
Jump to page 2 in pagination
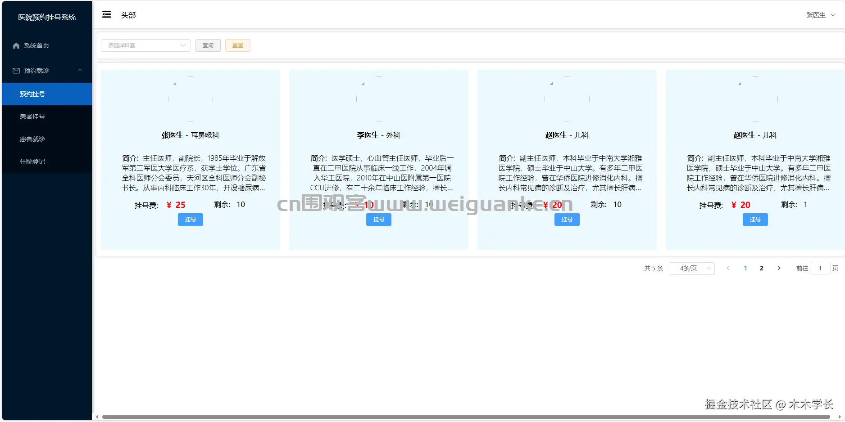(761, 268)
